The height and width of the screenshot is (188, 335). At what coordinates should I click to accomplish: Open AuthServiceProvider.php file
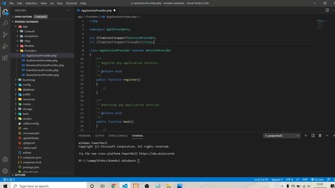(x=42, y=61)
